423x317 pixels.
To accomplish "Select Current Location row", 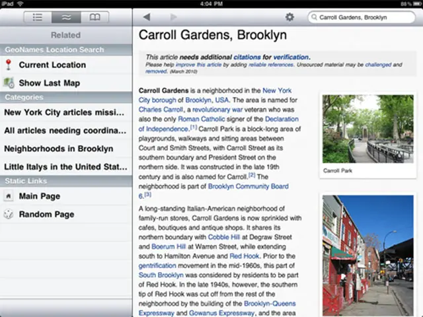I will [x=66, y=65].
